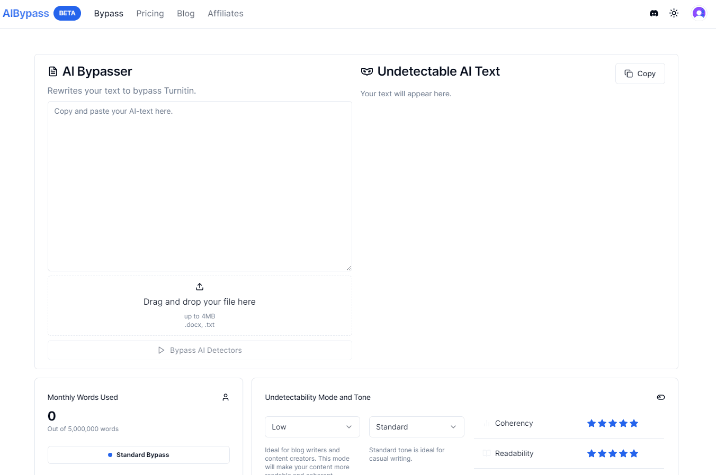Click the Bypass AI Detectors button
This screenshot has width=716, height=475.
pos(200,350)
